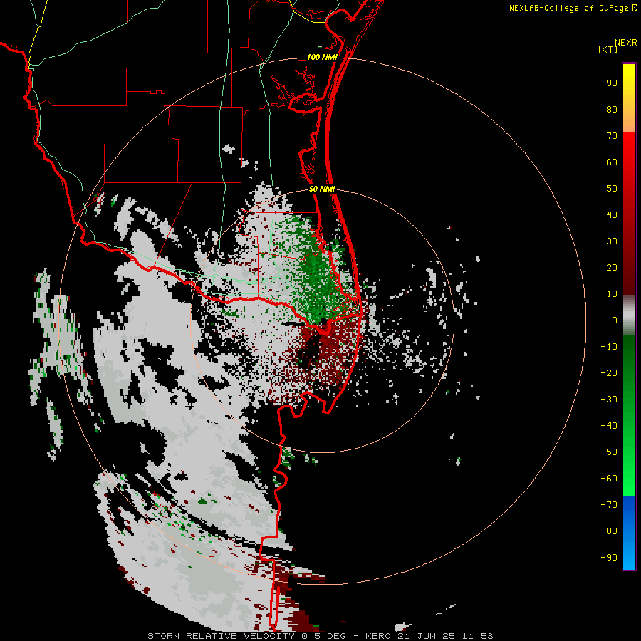Screen dimensions: 641x641
Task: Click the blue bottom segment of color bar
Action: tap(629, 533)
